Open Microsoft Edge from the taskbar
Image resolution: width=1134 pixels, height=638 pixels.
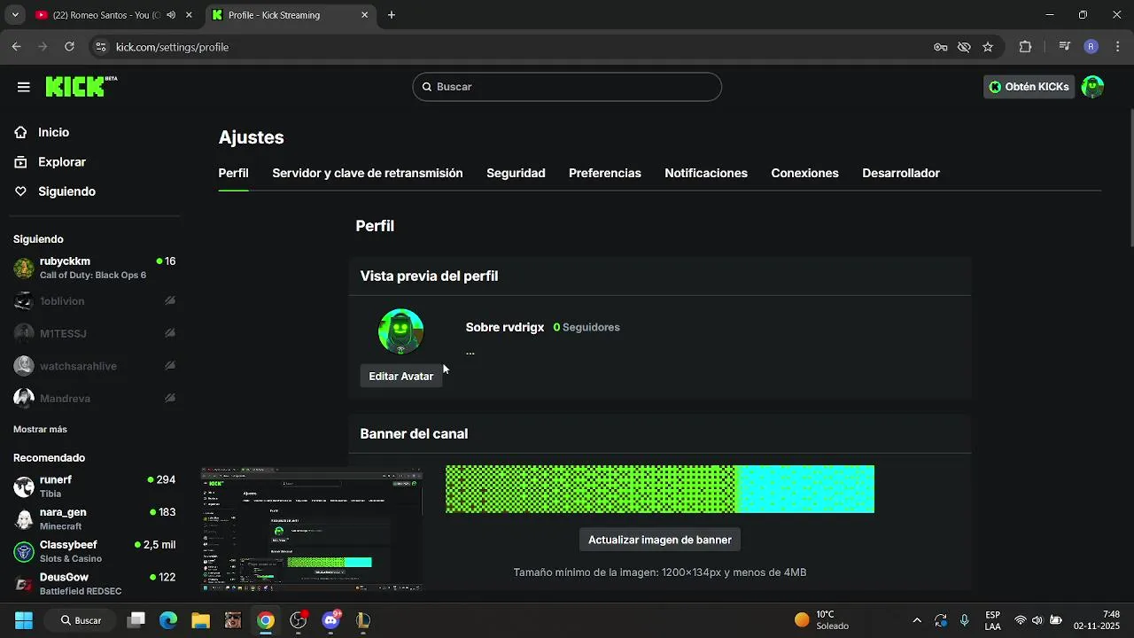pos(168,620)
